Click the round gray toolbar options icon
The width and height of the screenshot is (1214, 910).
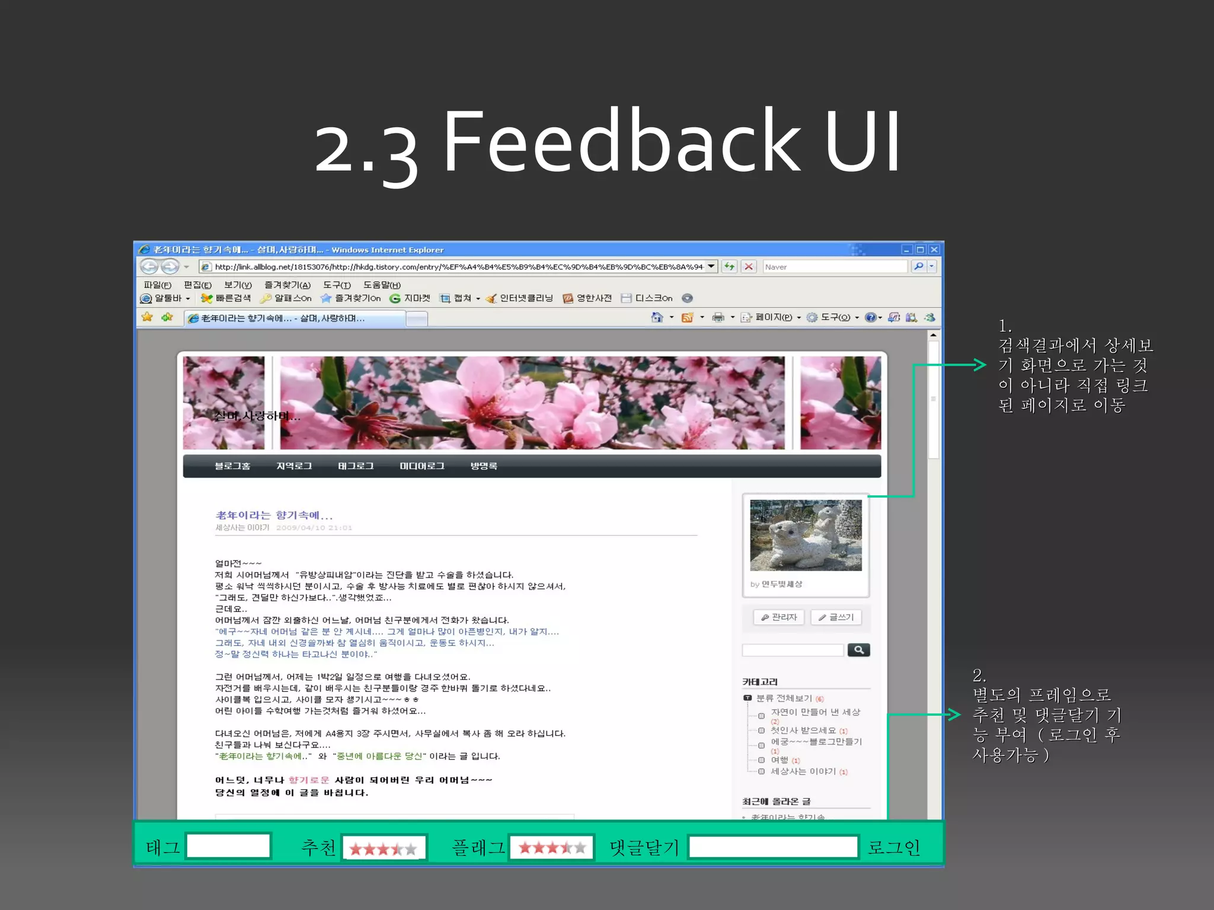[x=688, y=299]
